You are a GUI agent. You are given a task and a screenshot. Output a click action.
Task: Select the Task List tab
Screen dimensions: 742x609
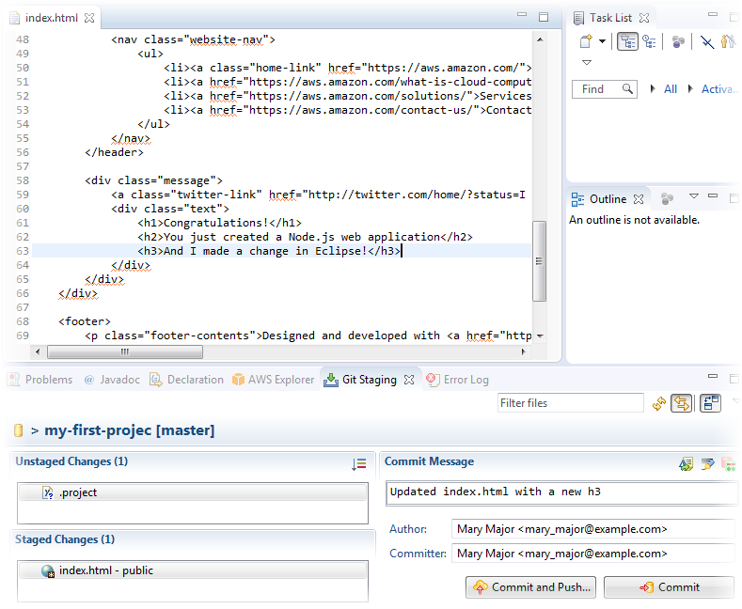pos(610,18)
